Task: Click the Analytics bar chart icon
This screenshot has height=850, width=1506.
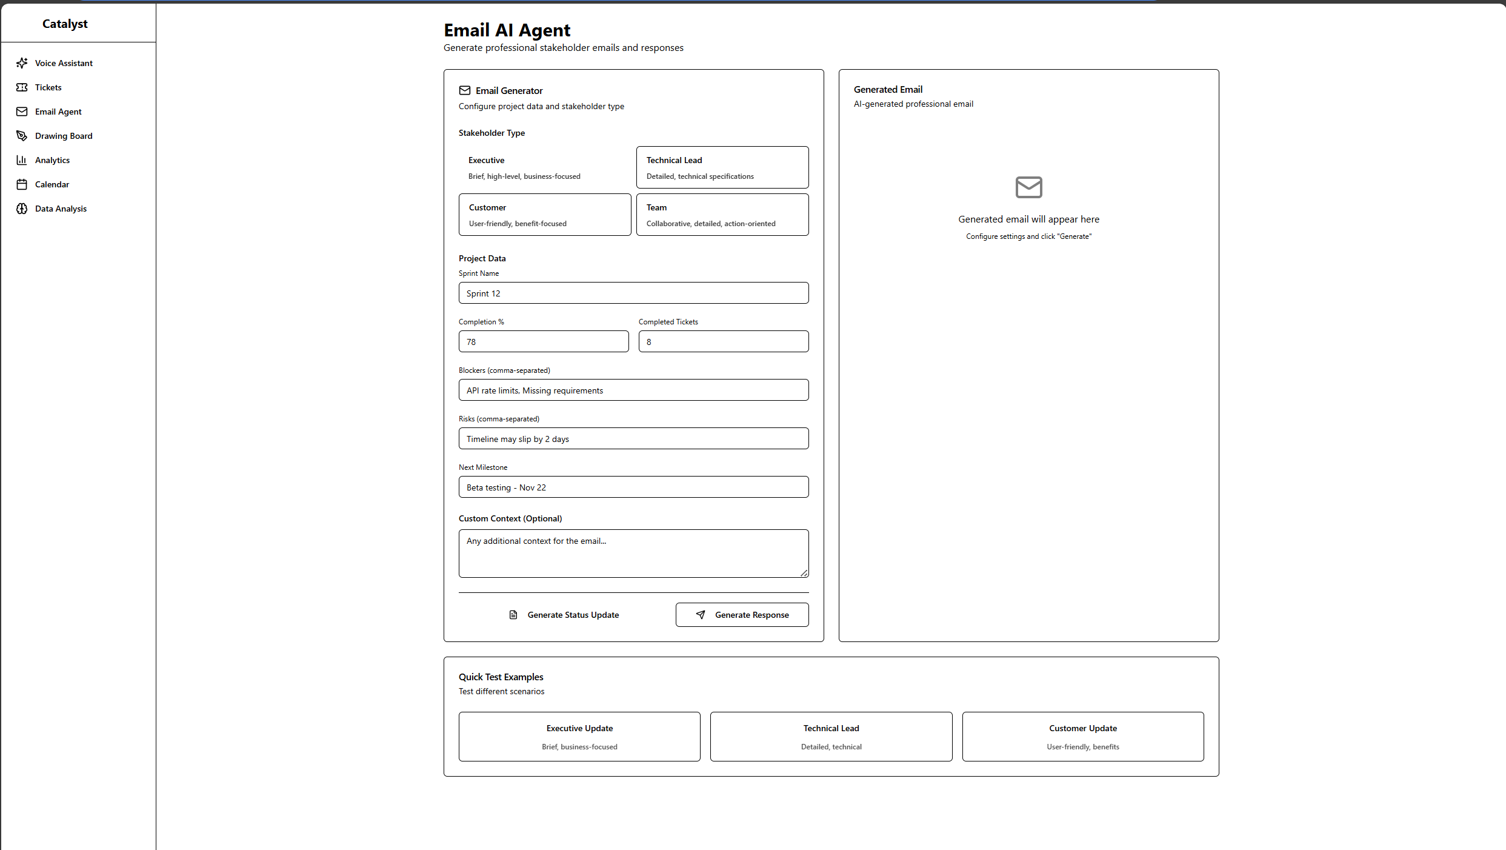Action: [x=22, y=160]
